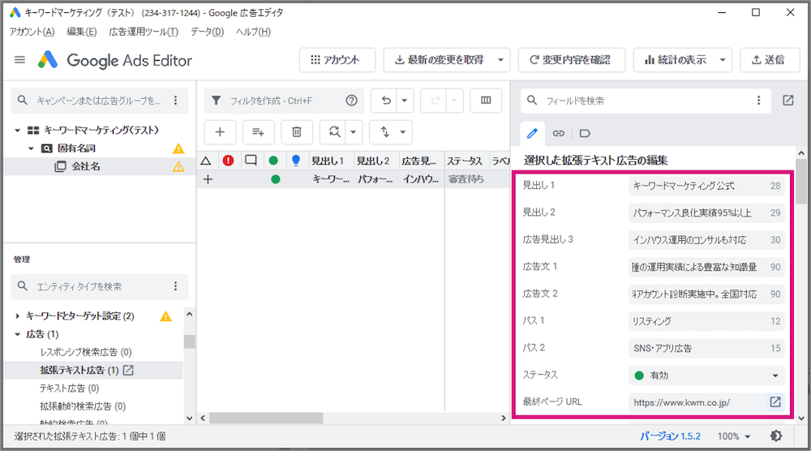811x451 pixels.
Task: Collapse the キーワードマーケティング(テスト) account tree node
Action: coord(18,131)
